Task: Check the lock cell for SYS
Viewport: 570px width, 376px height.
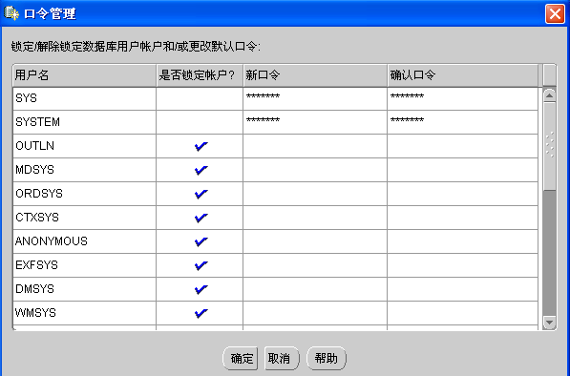Action: pyautogui.click(x=200, y=98)
